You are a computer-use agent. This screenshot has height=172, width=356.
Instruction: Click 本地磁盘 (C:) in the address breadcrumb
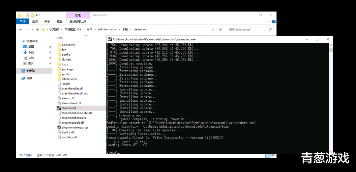(73, 30)
